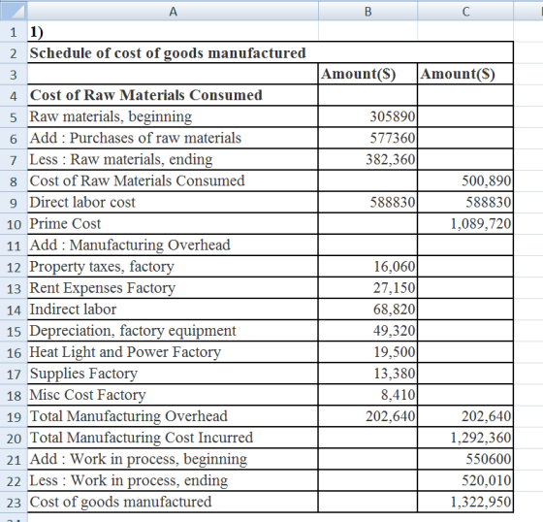543x522 pixels.
Task: Select 'Raw materials, beginning' cell
Action: click(173, 116)
